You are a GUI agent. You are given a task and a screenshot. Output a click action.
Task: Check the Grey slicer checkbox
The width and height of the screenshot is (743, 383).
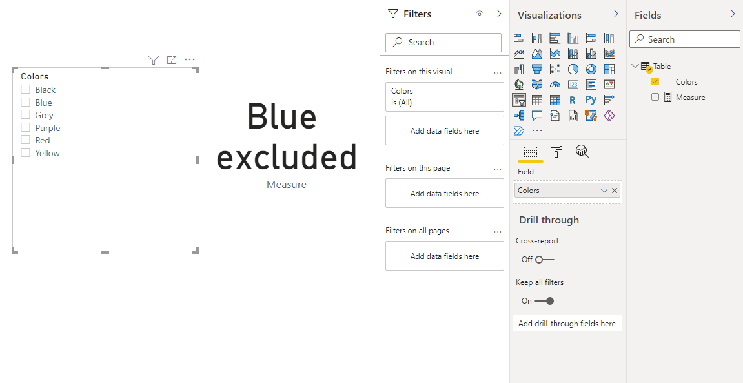(x=26, y=115)
